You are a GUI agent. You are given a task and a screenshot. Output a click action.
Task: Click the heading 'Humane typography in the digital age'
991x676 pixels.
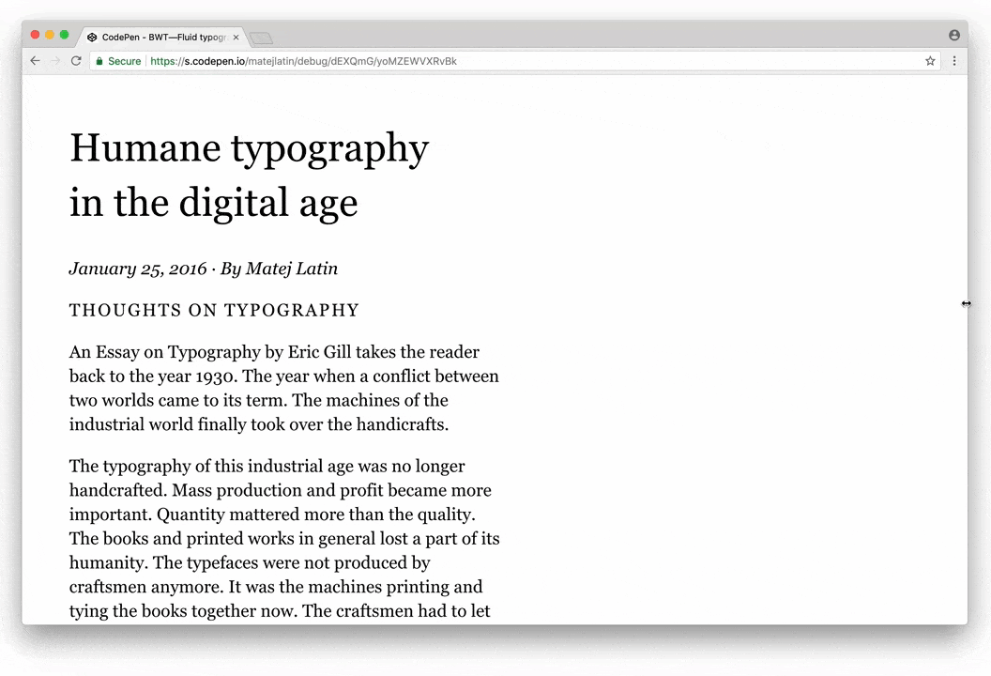pyautogui.click(x=249, y=176)
